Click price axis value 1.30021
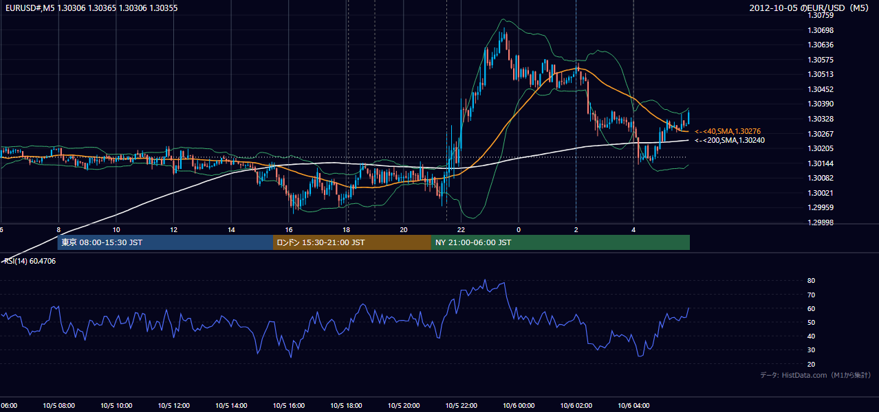Viewport: 879px width, 412px height. (821, 193)
